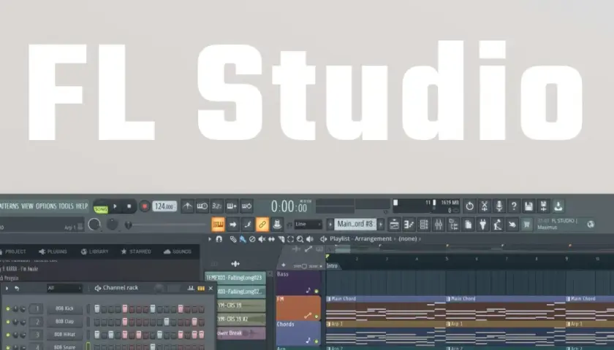Toggle Song mode button

pos(101,209)
